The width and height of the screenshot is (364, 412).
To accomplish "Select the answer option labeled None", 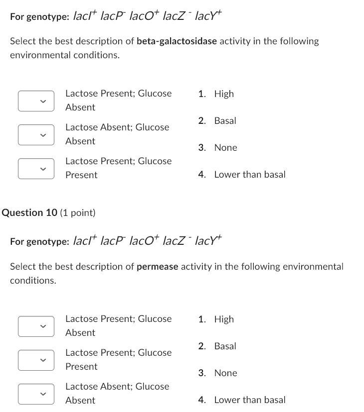I will 225,147.
